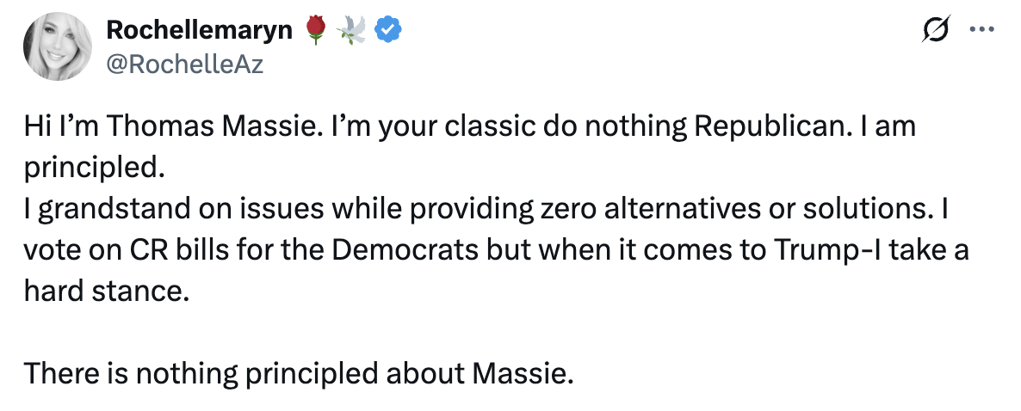
Task: Click the "hard stance." line
Action: point(104,292)
